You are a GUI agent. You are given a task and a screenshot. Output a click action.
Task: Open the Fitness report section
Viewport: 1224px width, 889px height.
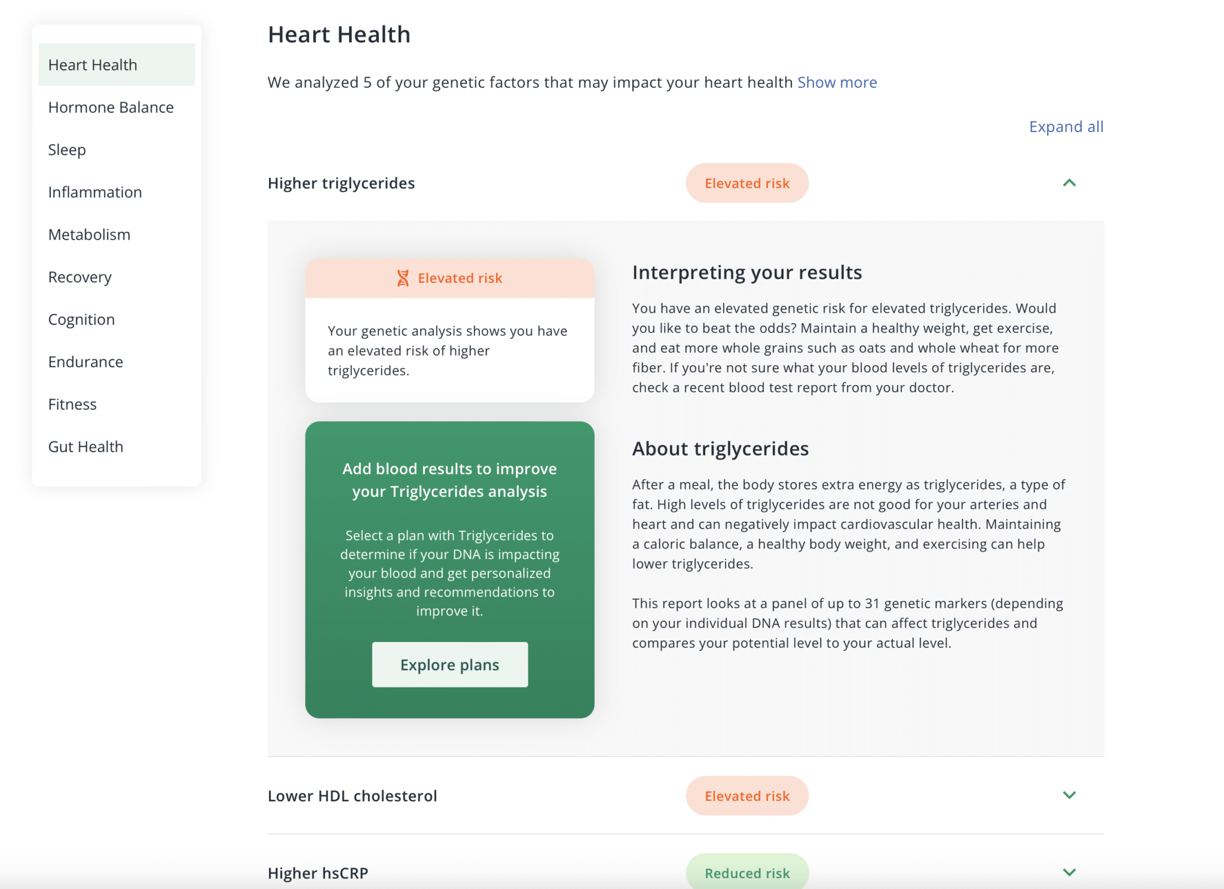click(72, 404)
